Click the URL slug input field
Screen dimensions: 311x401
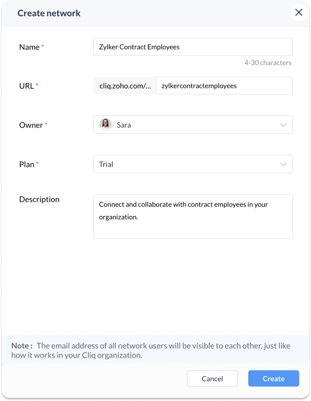[224, 86]
